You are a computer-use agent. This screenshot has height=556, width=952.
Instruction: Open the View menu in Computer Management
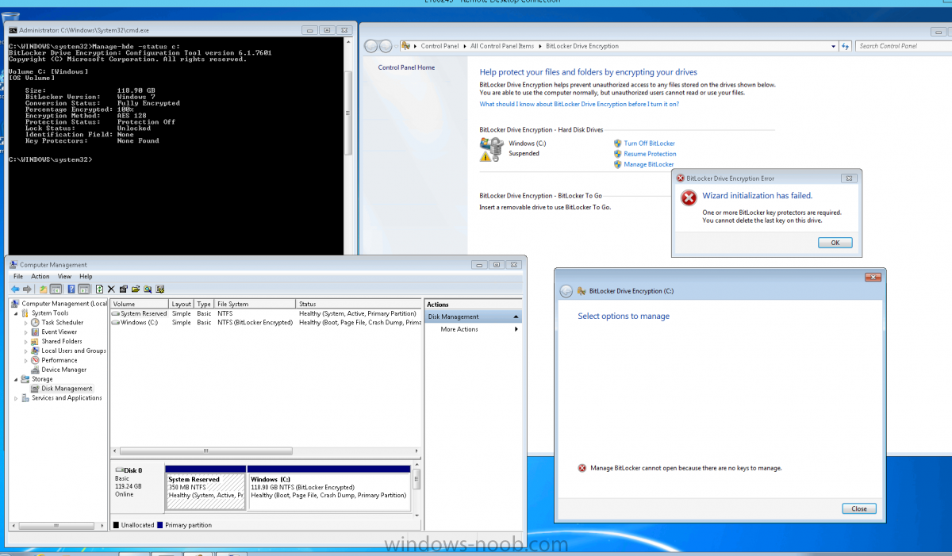[64, 277]
